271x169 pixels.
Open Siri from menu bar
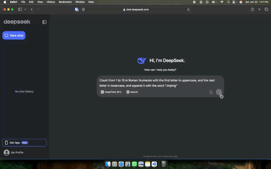pos(241,2)
